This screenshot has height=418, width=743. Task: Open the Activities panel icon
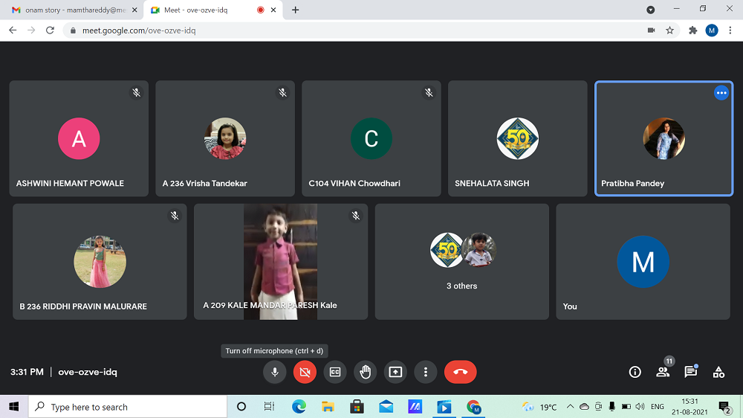coord(718,372)
